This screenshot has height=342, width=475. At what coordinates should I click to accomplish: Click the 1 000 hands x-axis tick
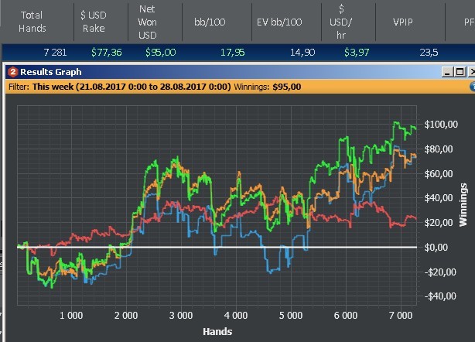pyautogui.click(x=71, y=316)
